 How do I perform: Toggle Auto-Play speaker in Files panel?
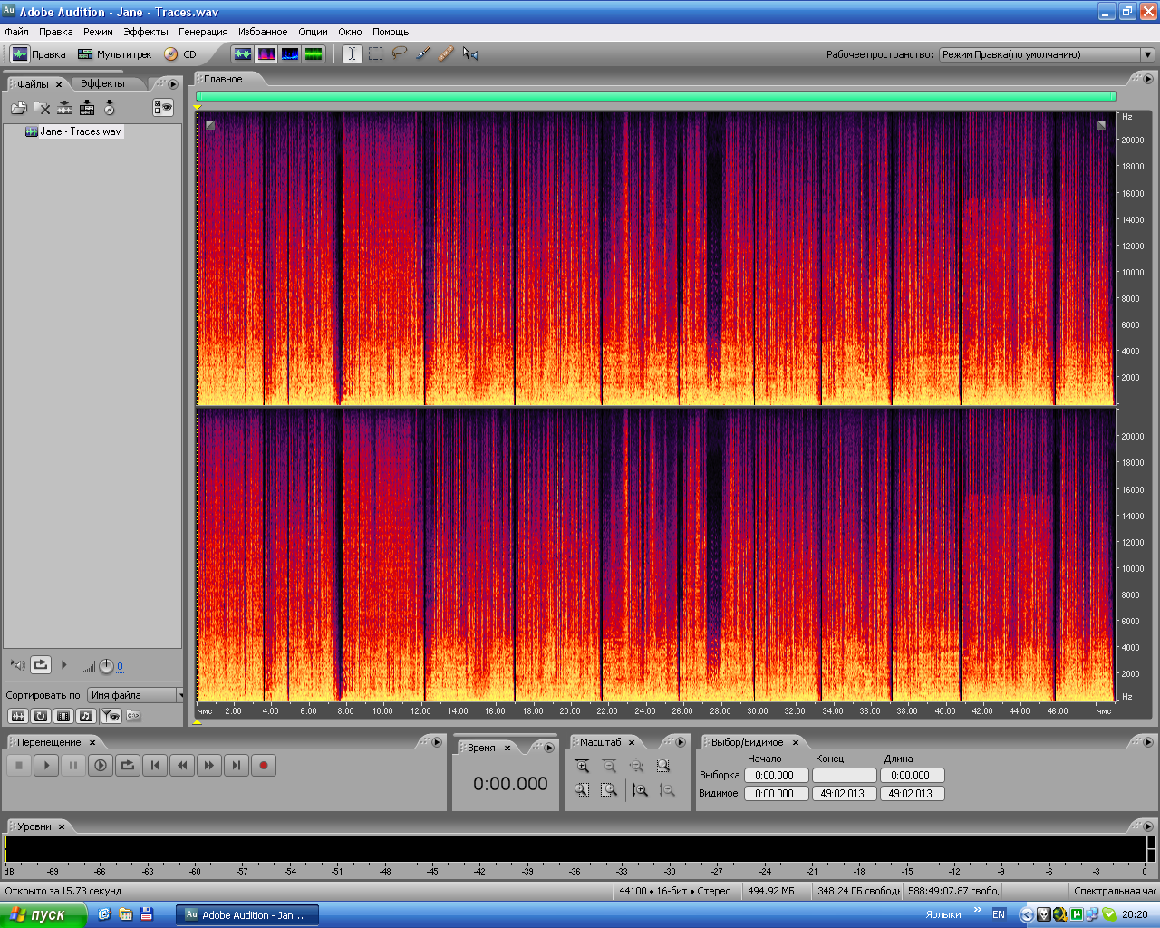(x=17, y=665)
